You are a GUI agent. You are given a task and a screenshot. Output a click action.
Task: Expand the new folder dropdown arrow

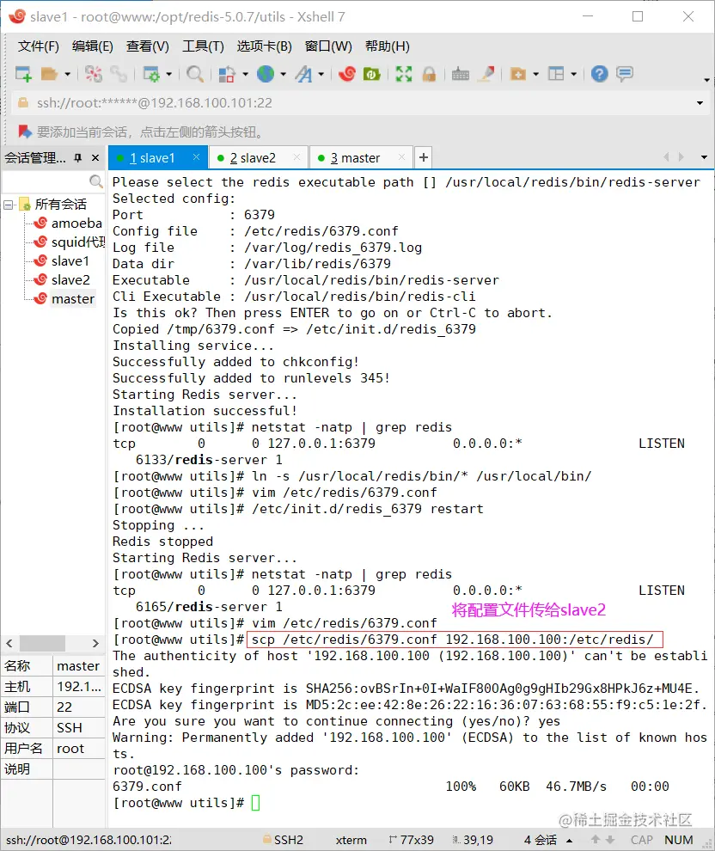536,74
